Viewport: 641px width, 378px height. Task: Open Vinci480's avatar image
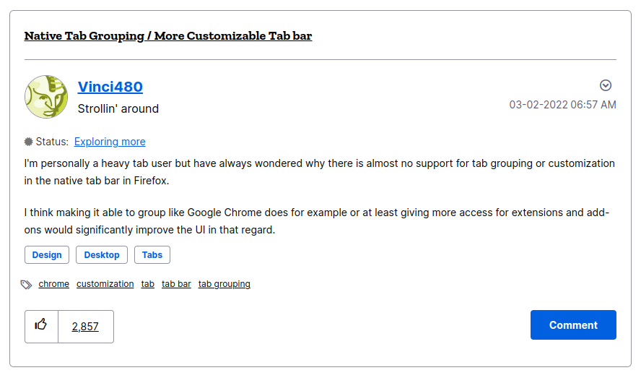pyautogui.click(x=46, y=97)
